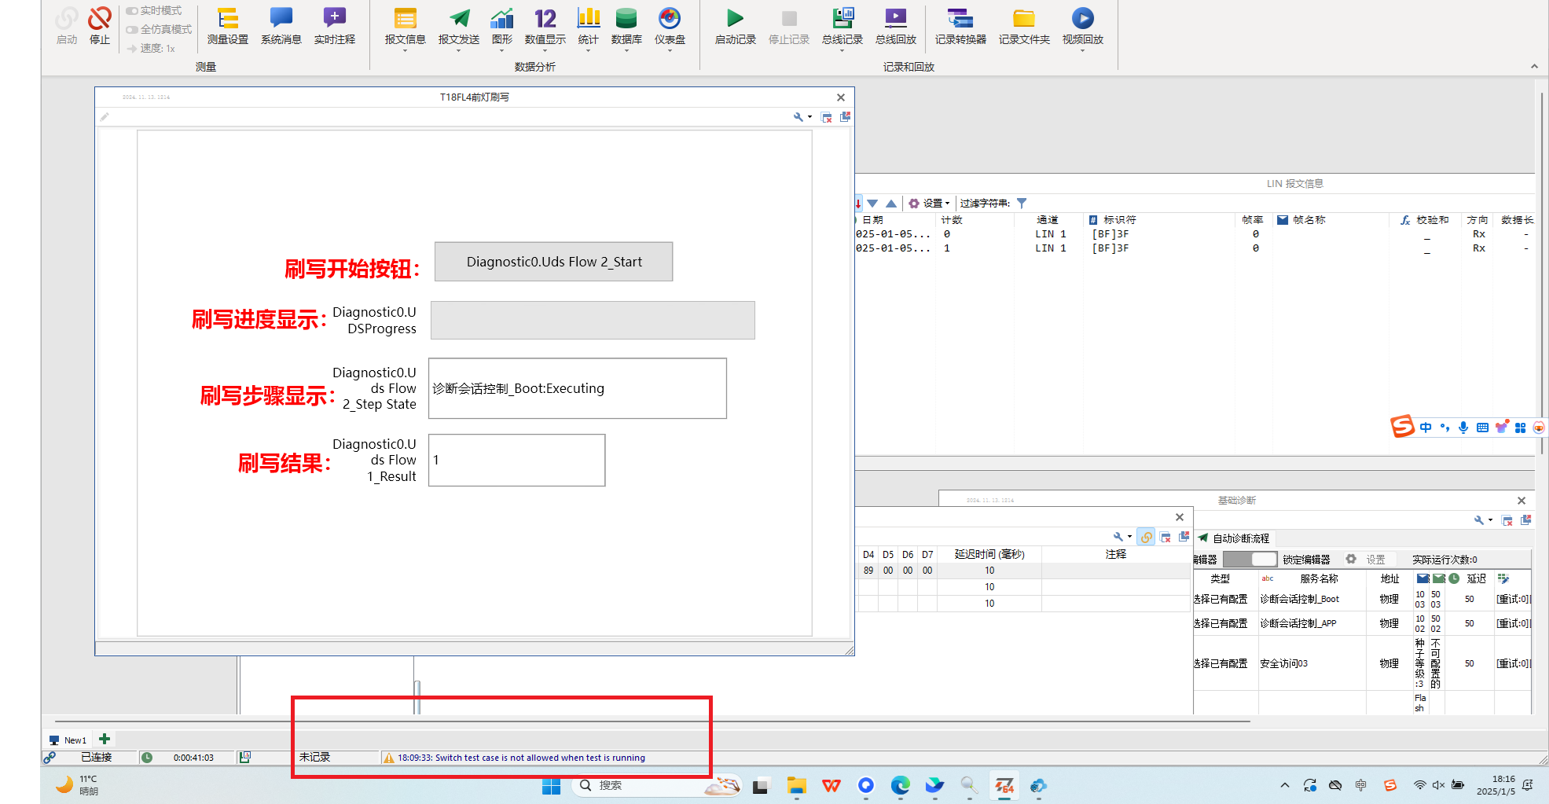
Task: Collapse the ribbon with the chevron
Action: point(1534,67)
